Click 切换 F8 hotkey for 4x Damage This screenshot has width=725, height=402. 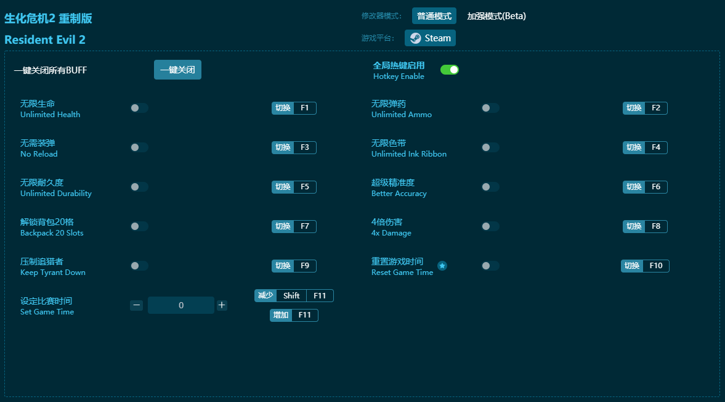tap(645, 226)
